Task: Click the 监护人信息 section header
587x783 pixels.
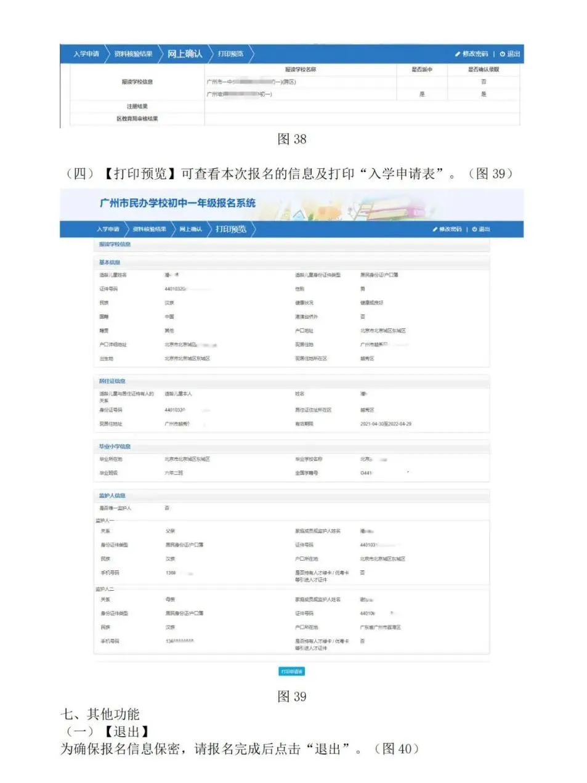Action: (112, 496)
